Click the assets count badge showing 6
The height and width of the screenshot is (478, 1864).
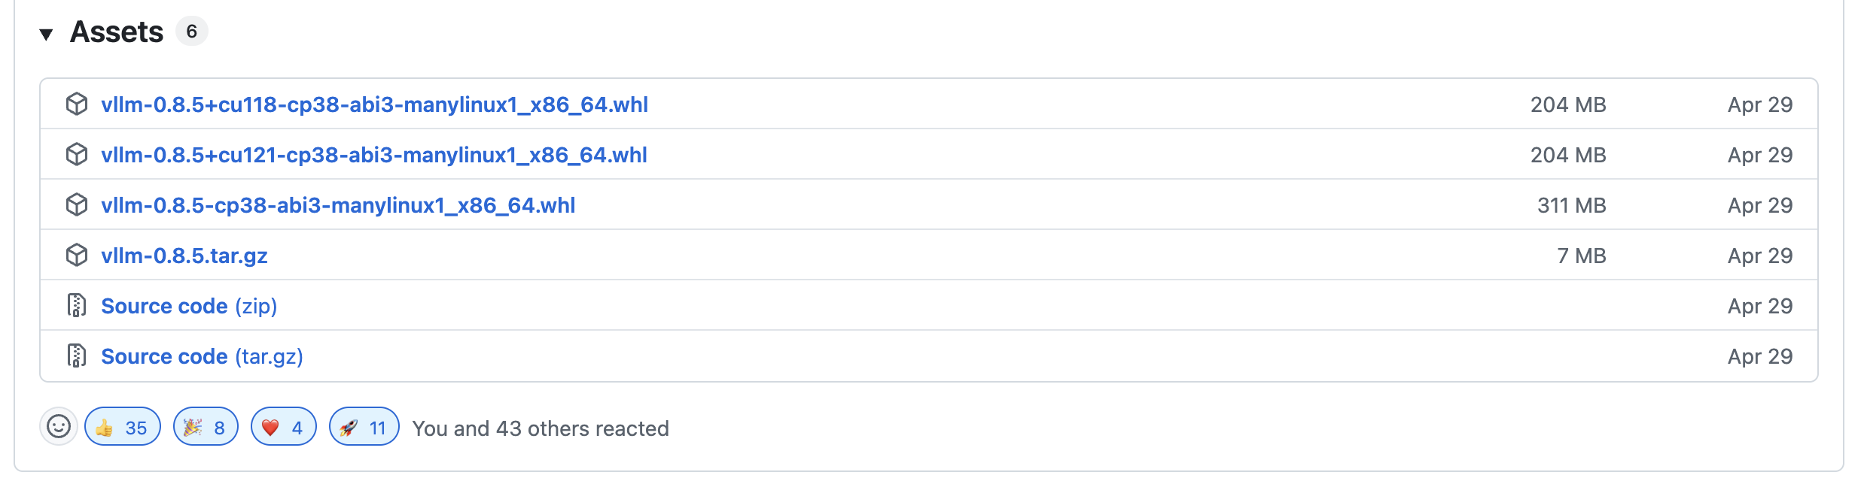click(x=191, y=32)
